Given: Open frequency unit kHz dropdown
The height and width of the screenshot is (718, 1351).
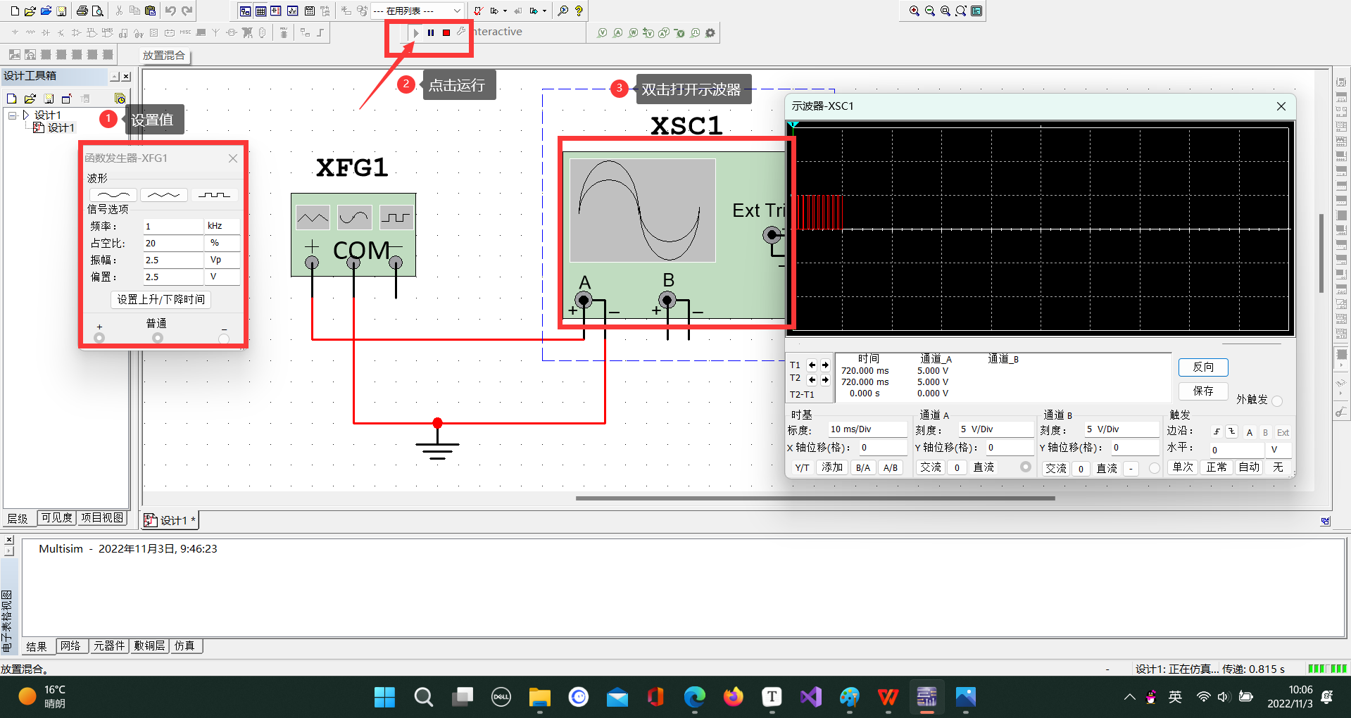Looking at the screenshot, I should click(x=222, y=226).
